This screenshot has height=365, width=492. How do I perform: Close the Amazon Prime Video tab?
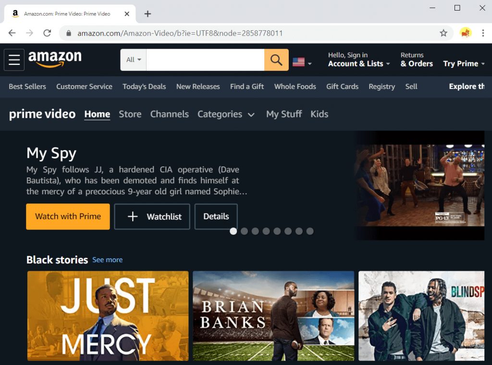[x=127, y=14]
